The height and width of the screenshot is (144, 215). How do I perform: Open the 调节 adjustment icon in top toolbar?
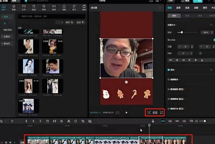coord(74,8)
